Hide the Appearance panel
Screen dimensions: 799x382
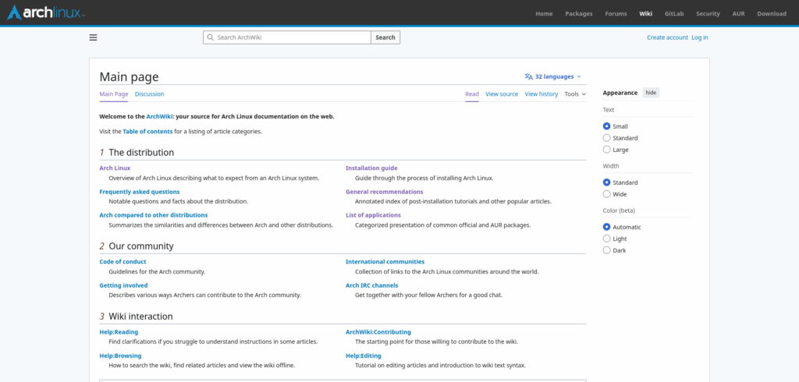[651, 93]
